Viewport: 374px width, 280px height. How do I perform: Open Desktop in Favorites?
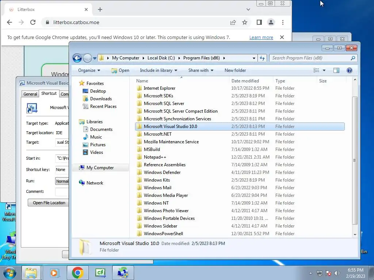[x=98, y=91]
